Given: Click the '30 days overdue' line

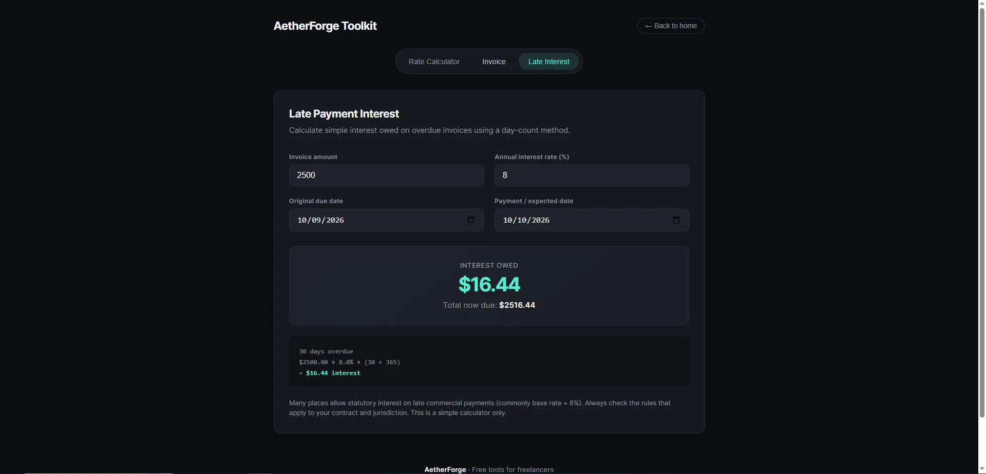Looking at the screenshot, I should coord(326,351).
